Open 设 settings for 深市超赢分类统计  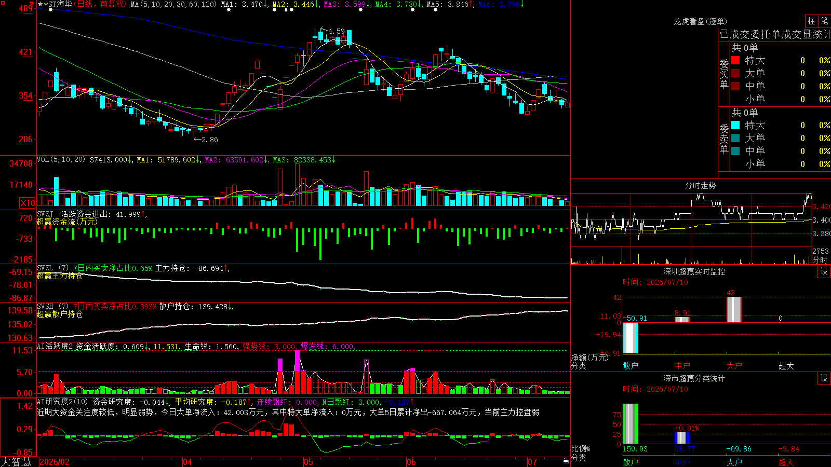(x=824, y=378)
